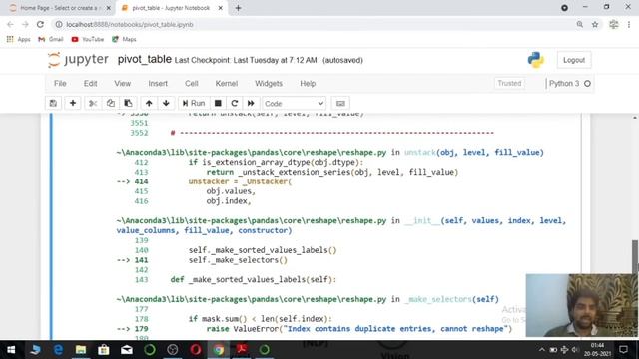This screenshot has width=639, height=359.
Task: Open the File menu
Action: pyautogui.click(x=60, y=84)
